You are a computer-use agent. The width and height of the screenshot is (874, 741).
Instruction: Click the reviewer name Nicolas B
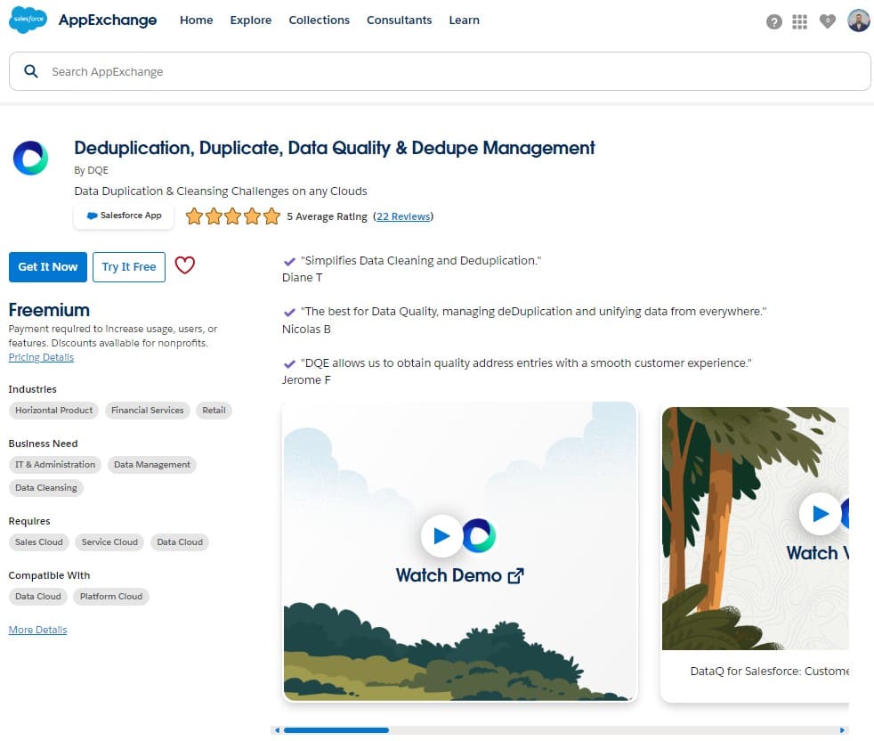coord(306,330)
